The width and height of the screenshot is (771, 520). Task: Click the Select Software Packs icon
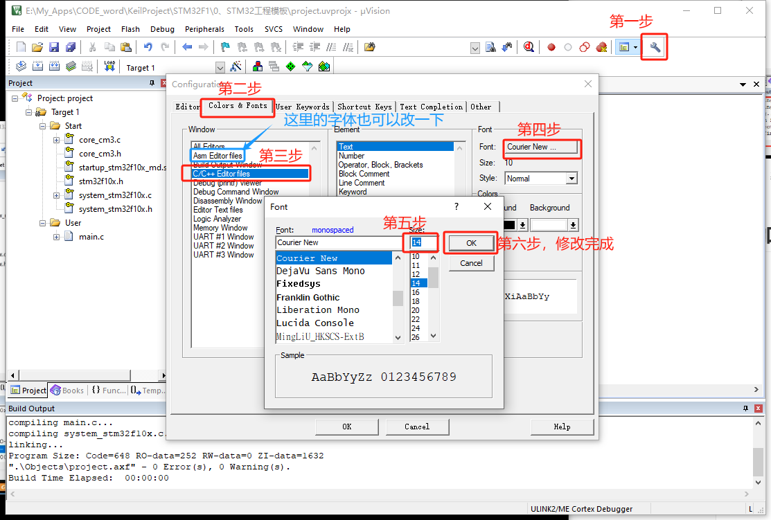coord(308,66)
